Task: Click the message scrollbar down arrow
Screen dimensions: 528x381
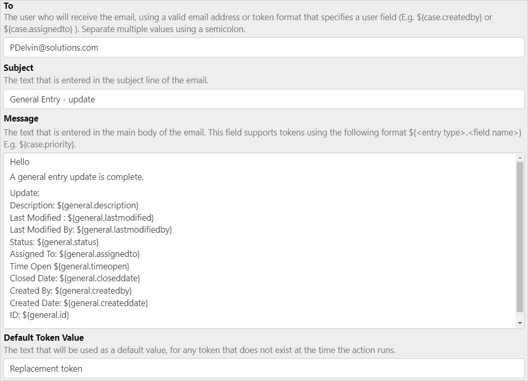Action: coord(520,323)
